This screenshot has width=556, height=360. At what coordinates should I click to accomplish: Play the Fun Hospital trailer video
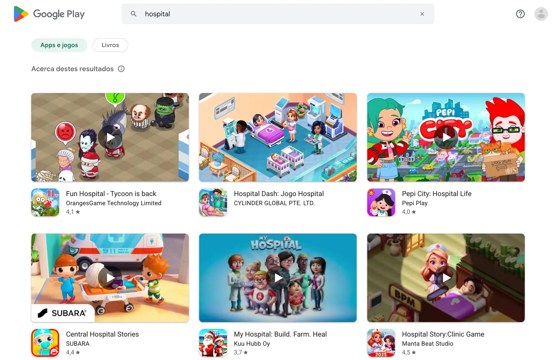(x=110, y=137)
